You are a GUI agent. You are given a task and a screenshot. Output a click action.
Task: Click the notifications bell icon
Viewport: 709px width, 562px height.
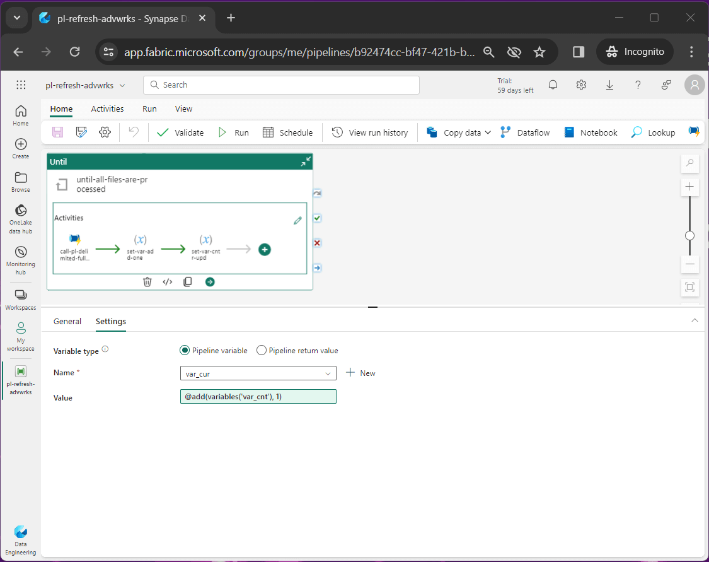coord(553,85)
